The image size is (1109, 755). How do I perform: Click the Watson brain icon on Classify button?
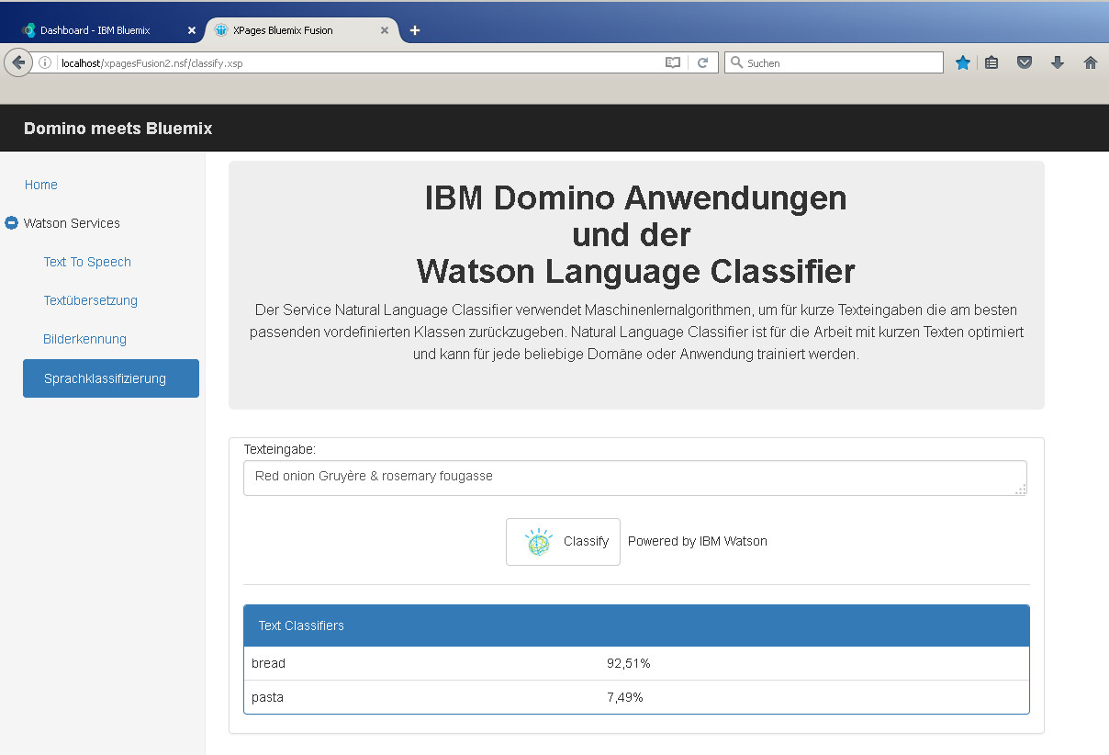pos(538,542)
